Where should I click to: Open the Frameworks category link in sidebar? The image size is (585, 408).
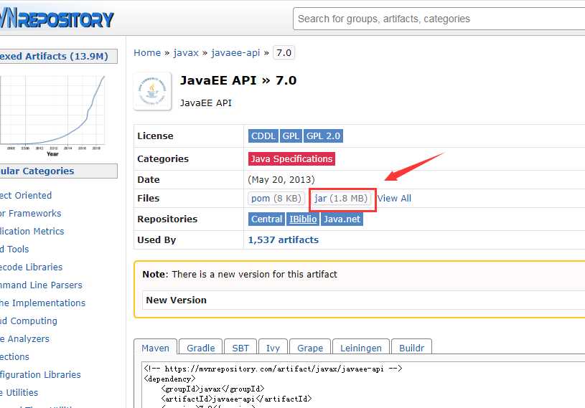coord(31,213)
